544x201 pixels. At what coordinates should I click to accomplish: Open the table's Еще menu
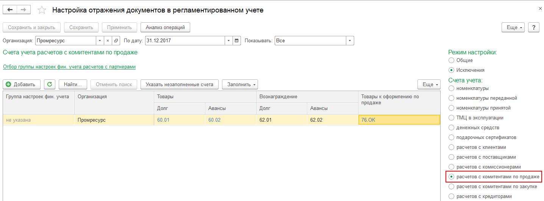[429, 84]
